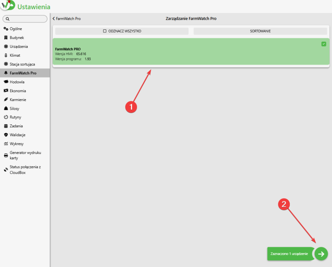
Task: Click the wheat icon for Karmienie
Action: (x=6, y=100)
